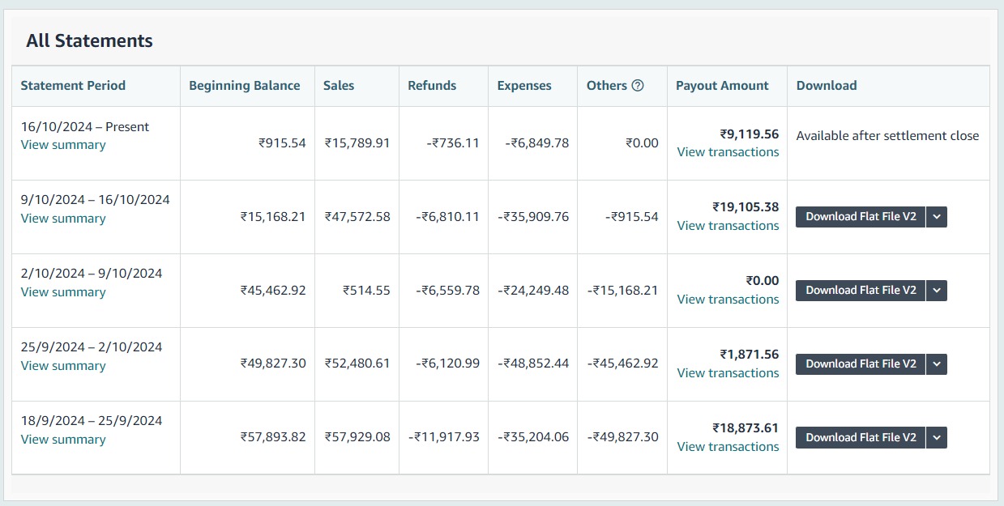Click the period text 16/10/2024 – Present
This screenshot has width=1004, height=506.
tap(85, 127)
